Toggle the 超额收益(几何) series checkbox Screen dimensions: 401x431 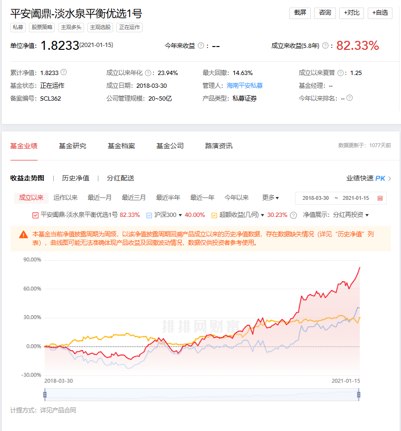point(214,215)
